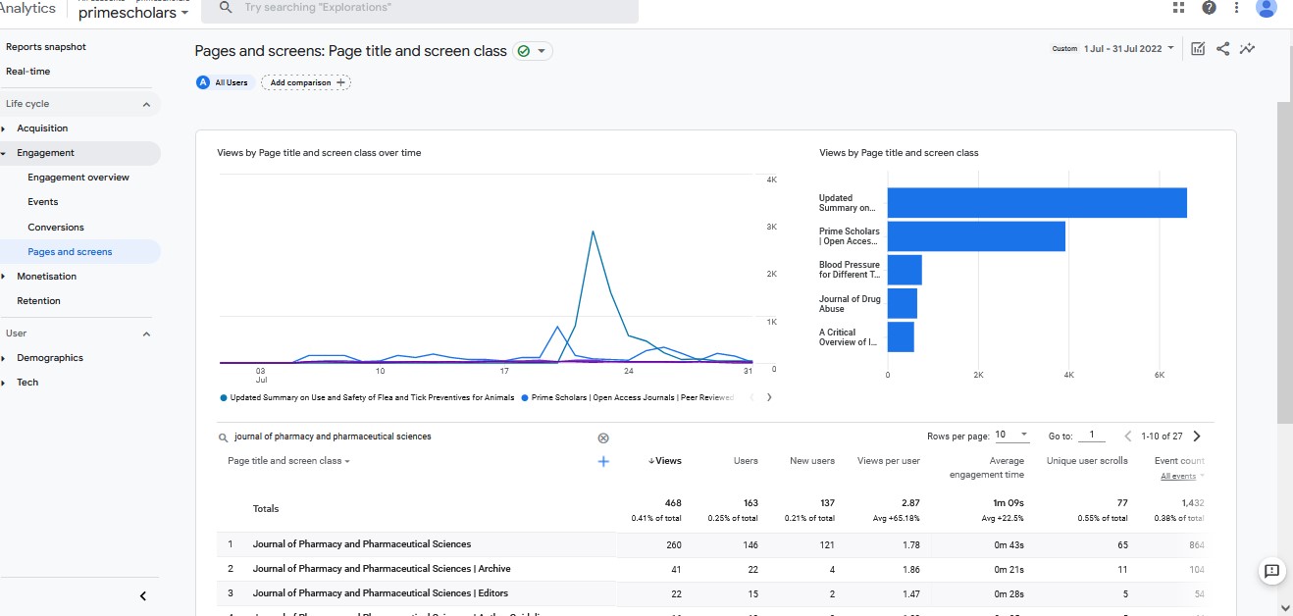1293x616 pixels.
Task: Clear the table search filter
Action: click(603, 437)
